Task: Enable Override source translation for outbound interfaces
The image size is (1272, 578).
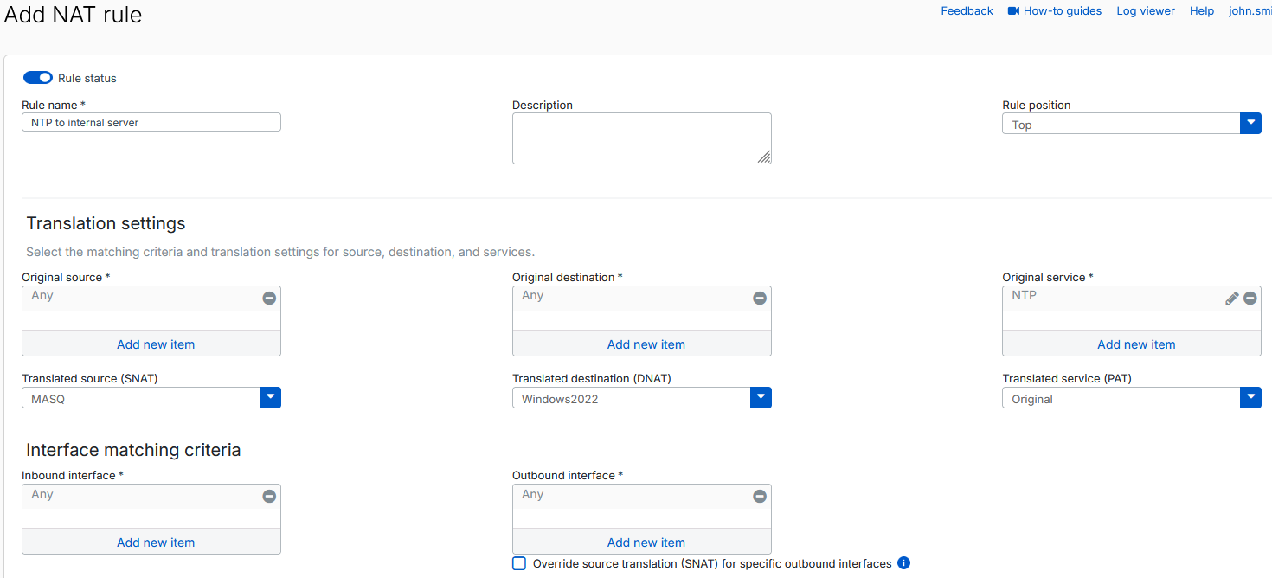Action: click(518, 562)
